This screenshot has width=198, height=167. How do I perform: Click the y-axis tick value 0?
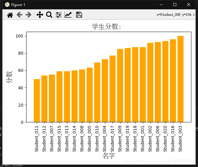(x=22, y=122)
